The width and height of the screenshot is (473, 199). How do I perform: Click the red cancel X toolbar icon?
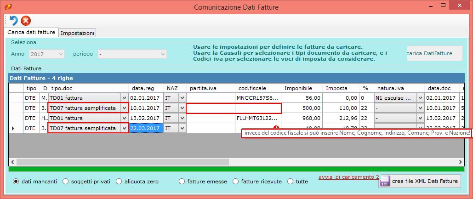click(26, 21)
